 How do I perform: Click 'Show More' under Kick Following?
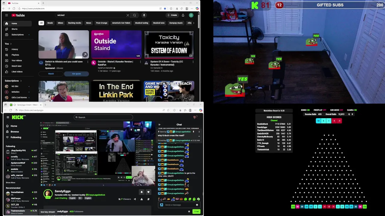[11, 182]
